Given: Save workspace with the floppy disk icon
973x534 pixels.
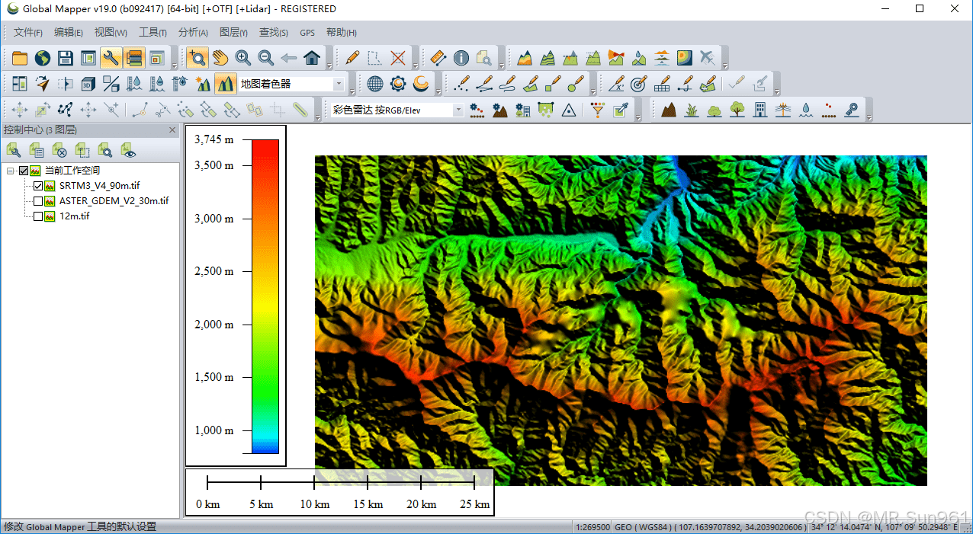Looking at the screenshot, I should point(66,58).
